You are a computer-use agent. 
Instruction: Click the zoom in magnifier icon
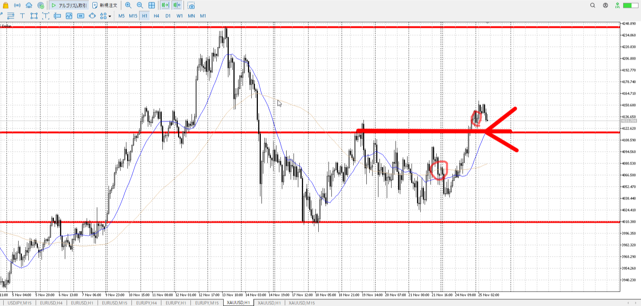click(x=128, y=5)
